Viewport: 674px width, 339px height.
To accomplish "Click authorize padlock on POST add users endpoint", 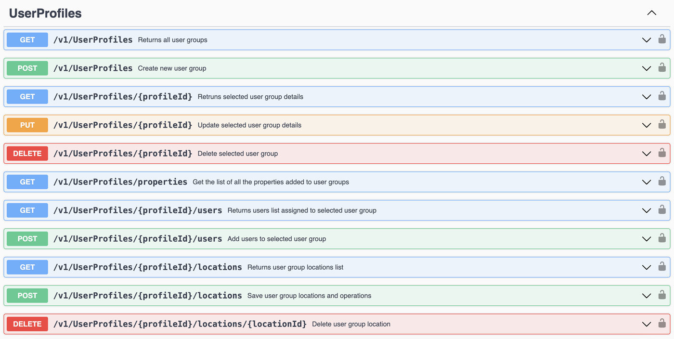I will [x=662, y=238].
